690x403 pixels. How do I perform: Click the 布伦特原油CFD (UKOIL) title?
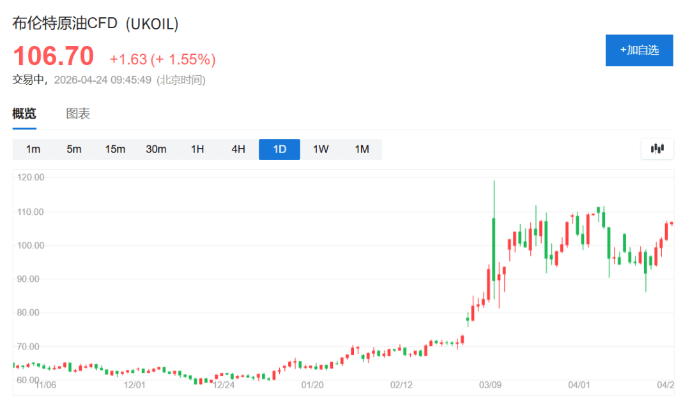[96, 24]
